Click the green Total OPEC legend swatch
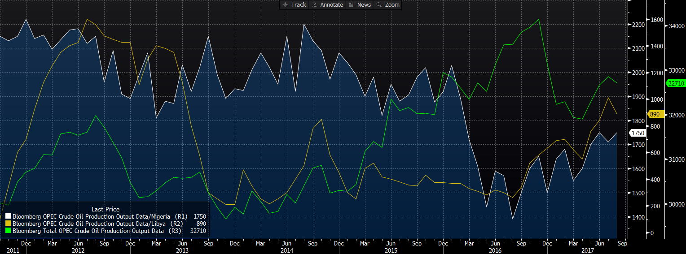This screenshot has width=686, height=254. 8,231
